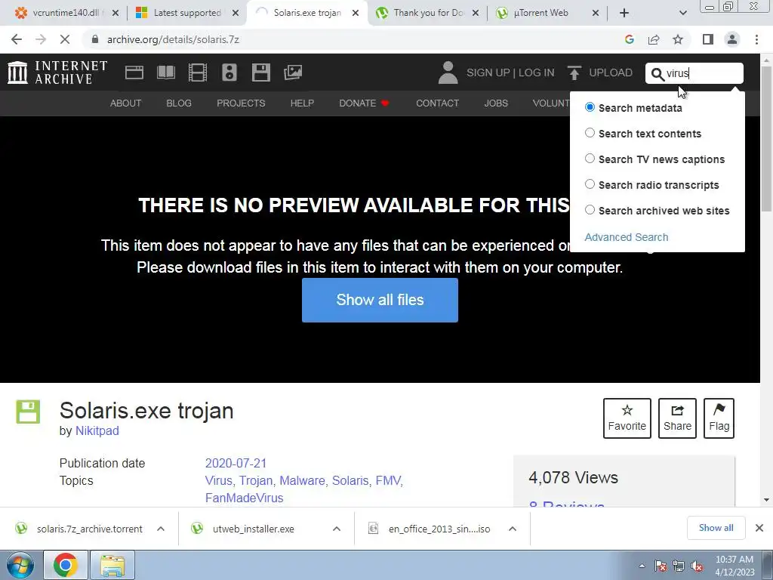Click the user avatar silhouette icon
Image resolution: width=773 pixels, height=580 pixels.
[x=448, y=72]
